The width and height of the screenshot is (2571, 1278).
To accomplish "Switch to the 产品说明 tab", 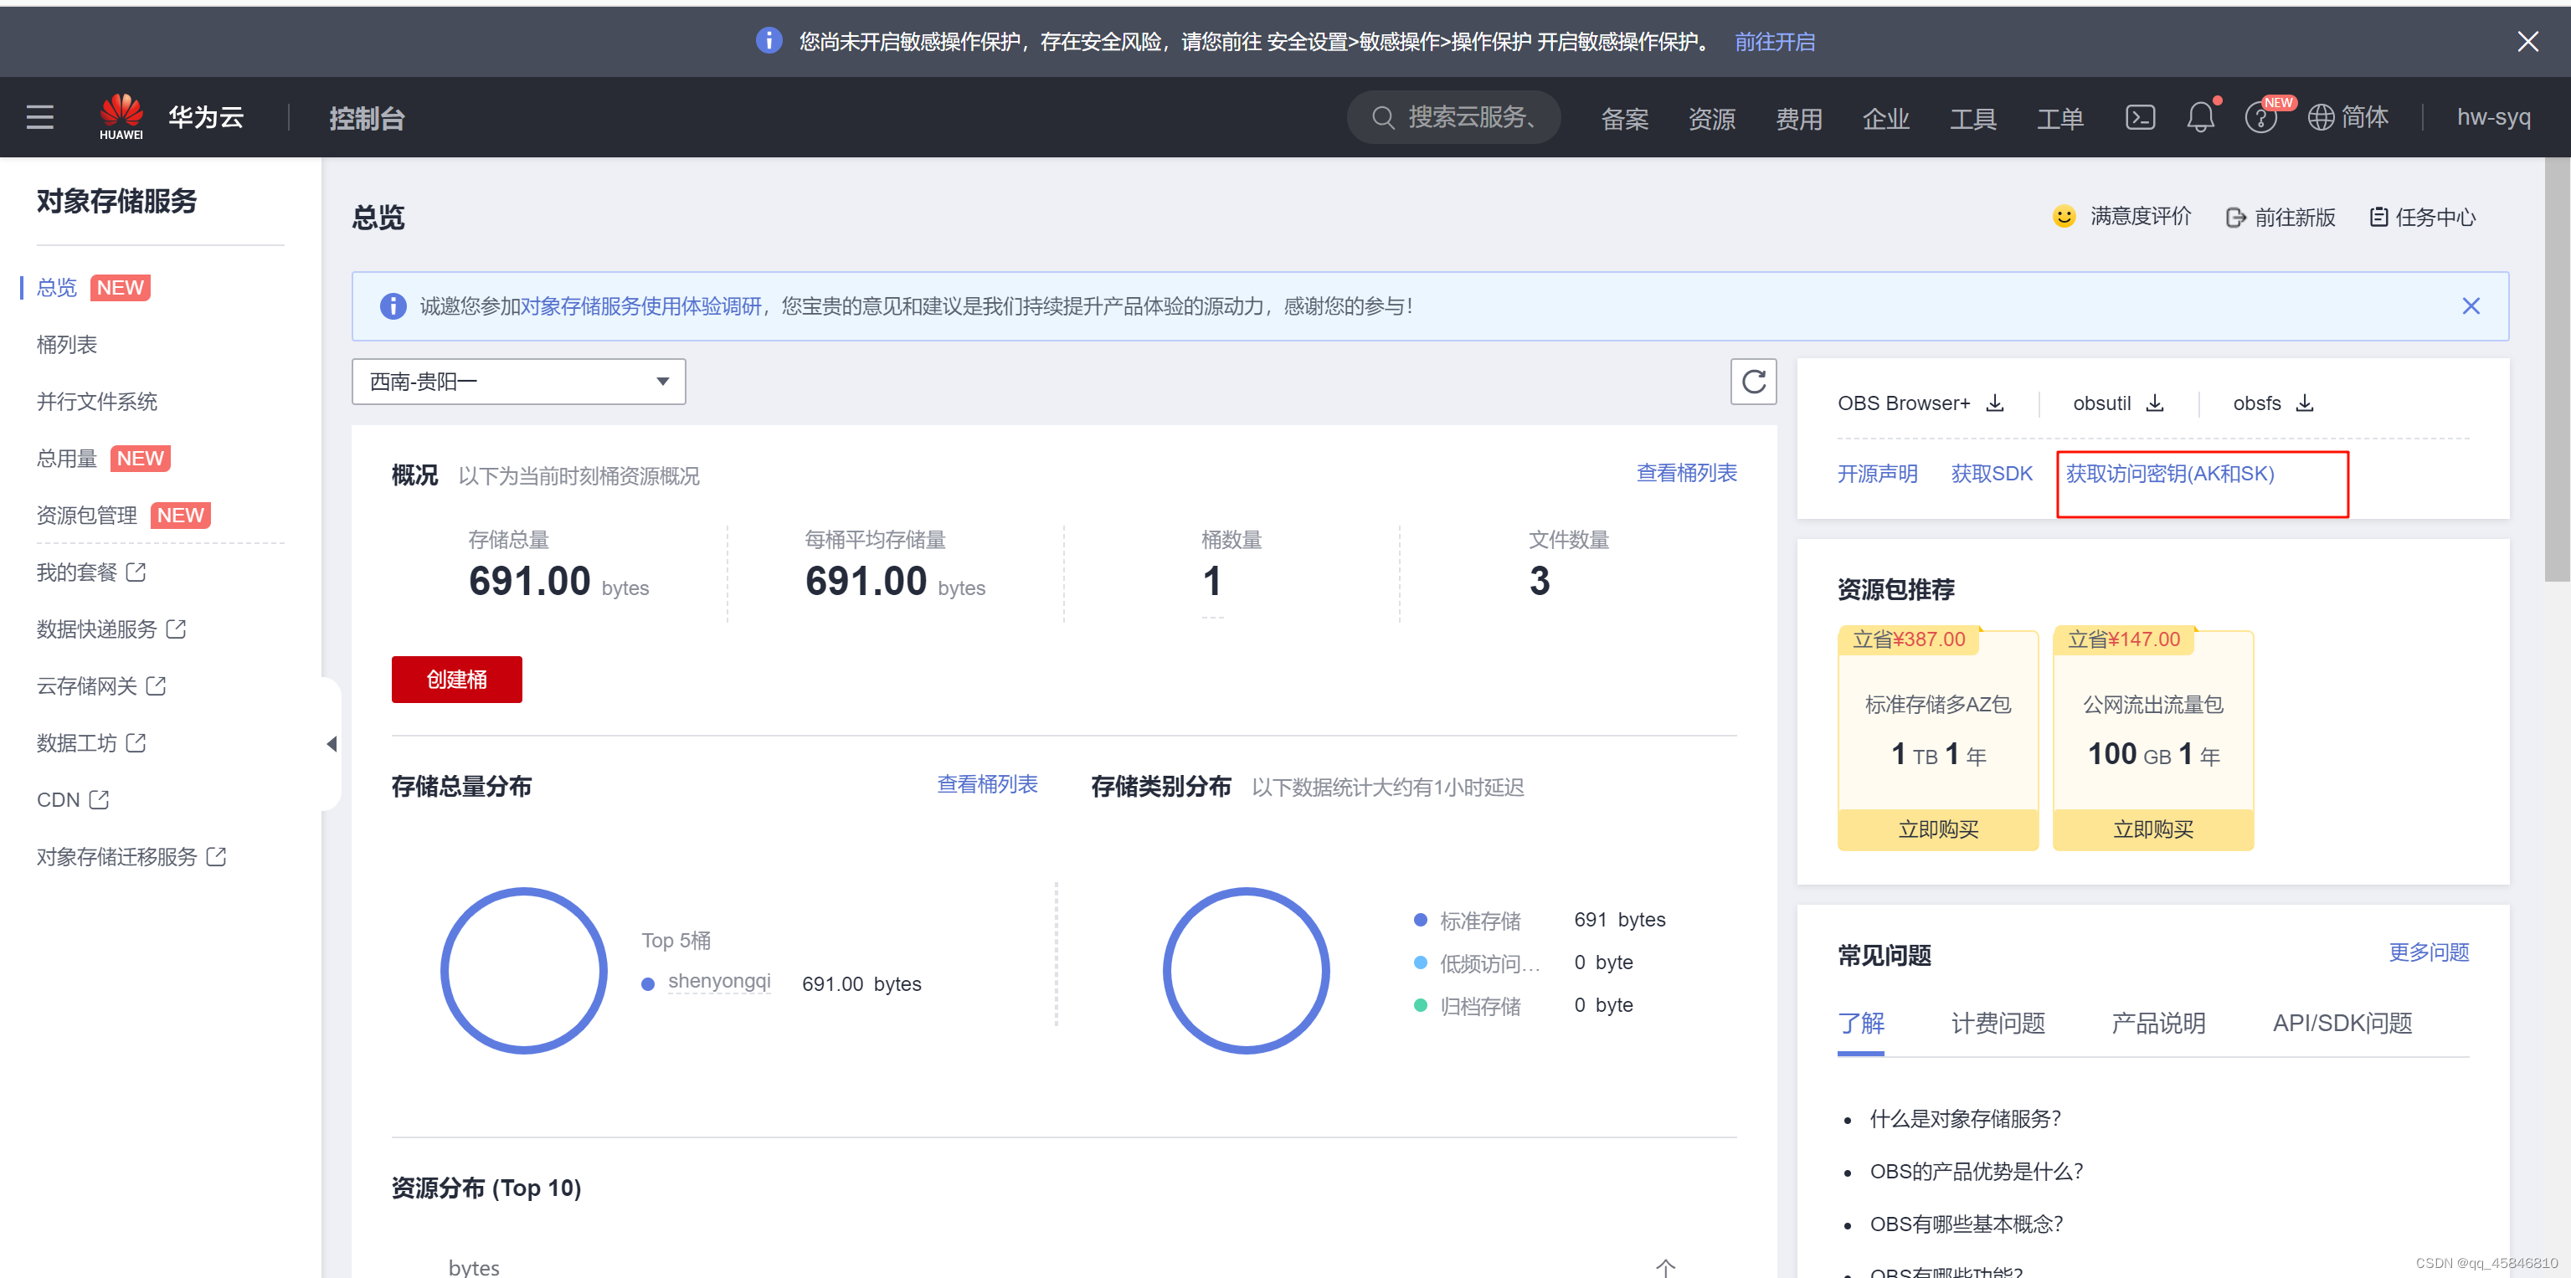I will pyautogui.click(x=2157, y=1023).
